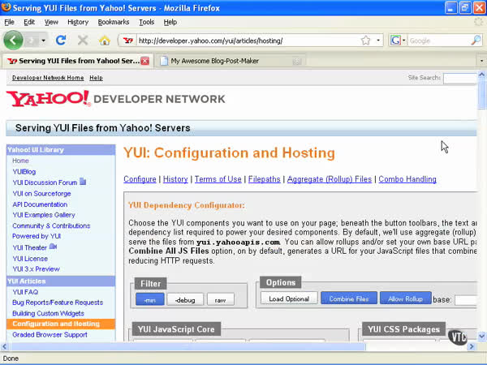This screenshot has width=487, height=365.
Task: Click the bookmark star in address bar
Action: point(366,40)
